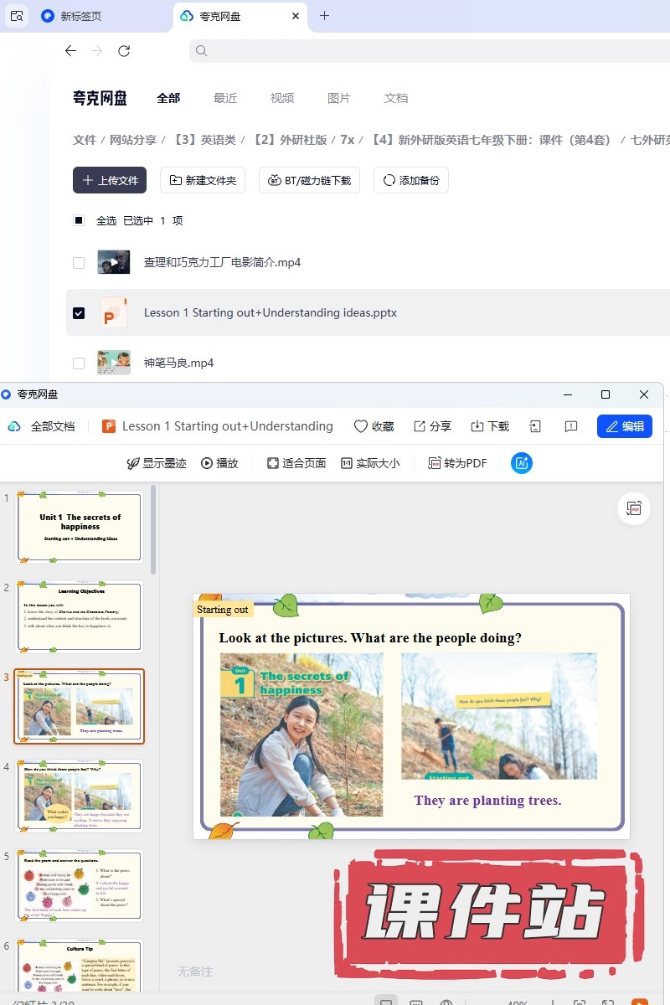Open slide 4 thumbnail in the slide panel
This screenshot has width=670, height=1005.
click(80, 796)
